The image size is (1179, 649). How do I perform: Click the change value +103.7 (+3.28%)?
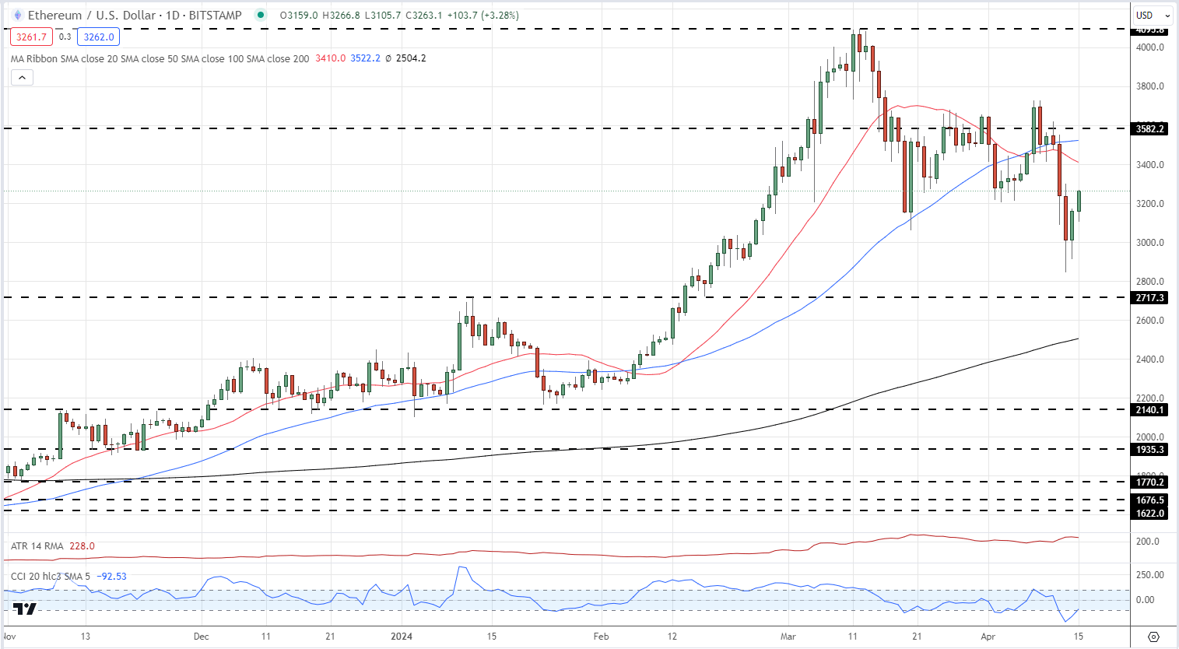[x=483, y=15]
